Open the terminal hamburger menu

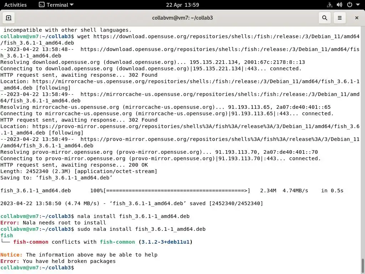coord(340,18)
